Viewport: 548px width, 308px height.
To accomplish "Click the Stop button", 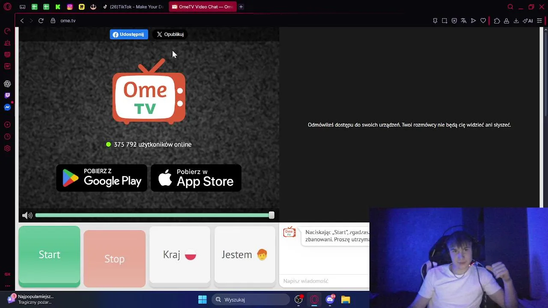I will tap(114, 259).
